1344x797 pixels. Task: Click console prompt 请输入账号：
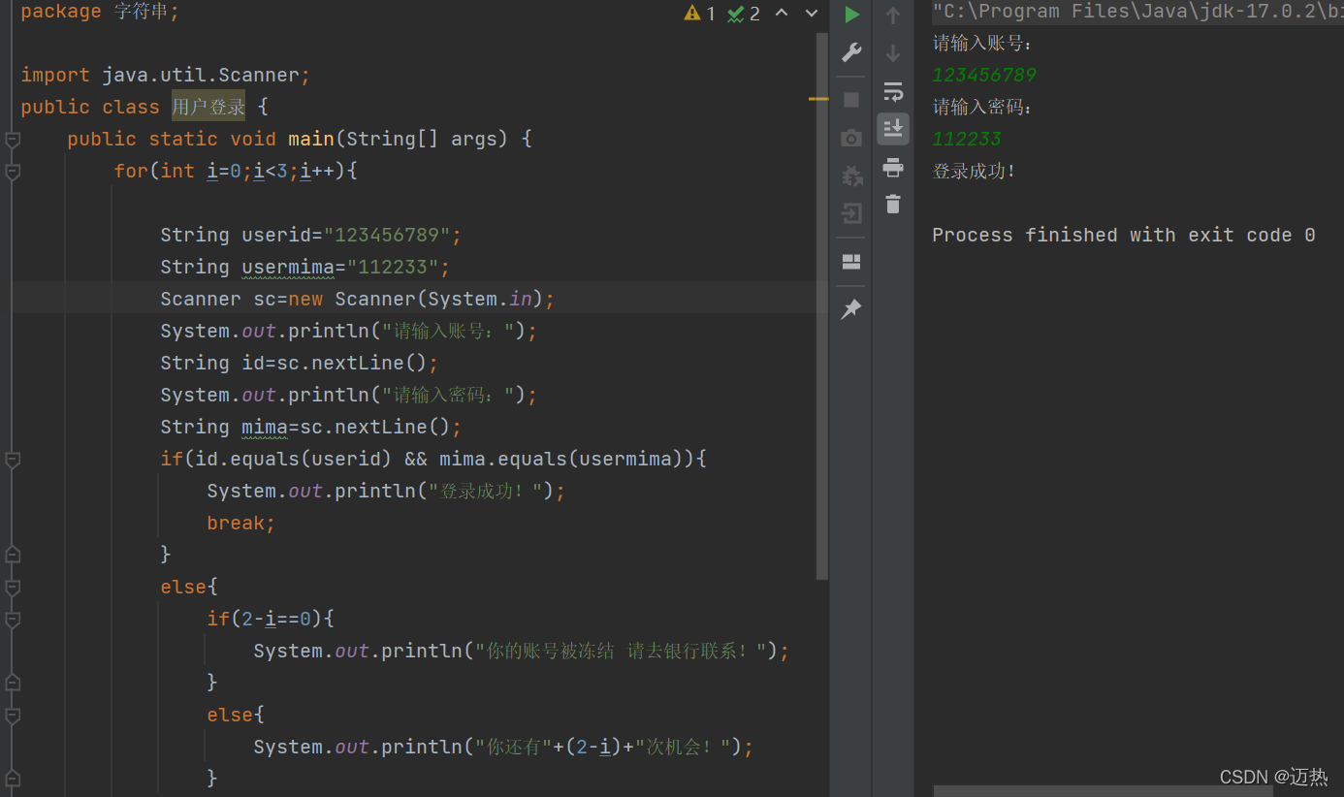[984, 43]
